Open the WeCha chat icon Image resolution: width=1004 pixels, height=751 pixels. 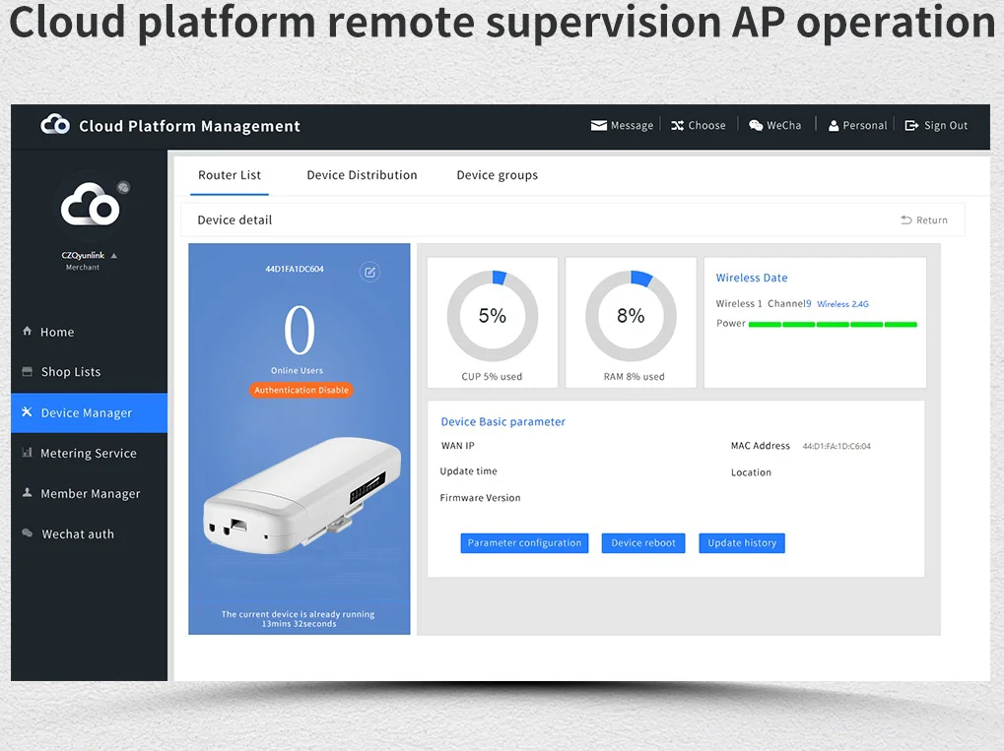tap(756, 126)
